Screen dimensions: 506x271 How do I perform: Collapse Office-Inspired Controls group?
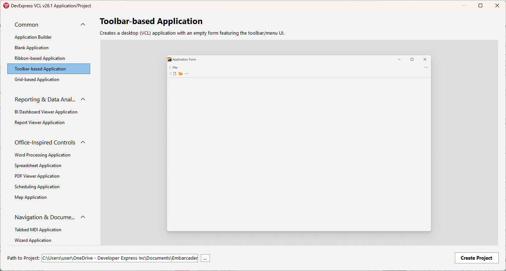(83, 142)
